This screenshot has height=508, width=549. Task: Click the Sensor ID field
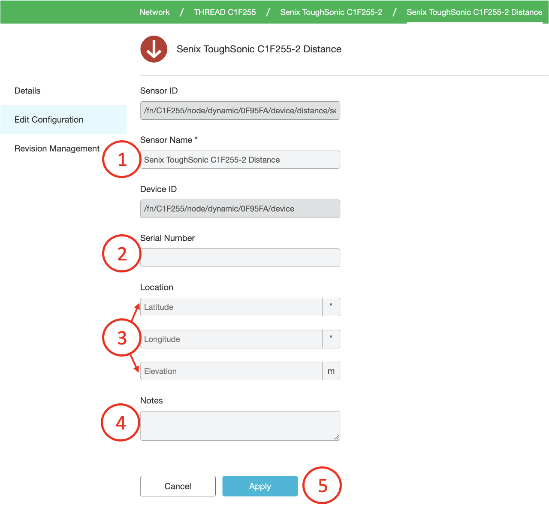coord(240,110)
